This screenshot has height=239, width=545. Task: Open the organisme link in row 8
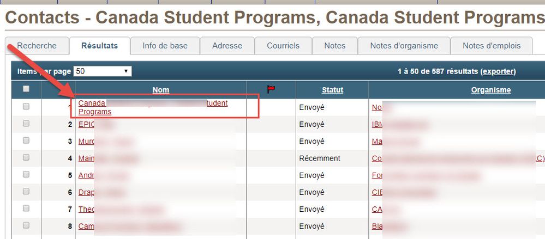(377, 226)
